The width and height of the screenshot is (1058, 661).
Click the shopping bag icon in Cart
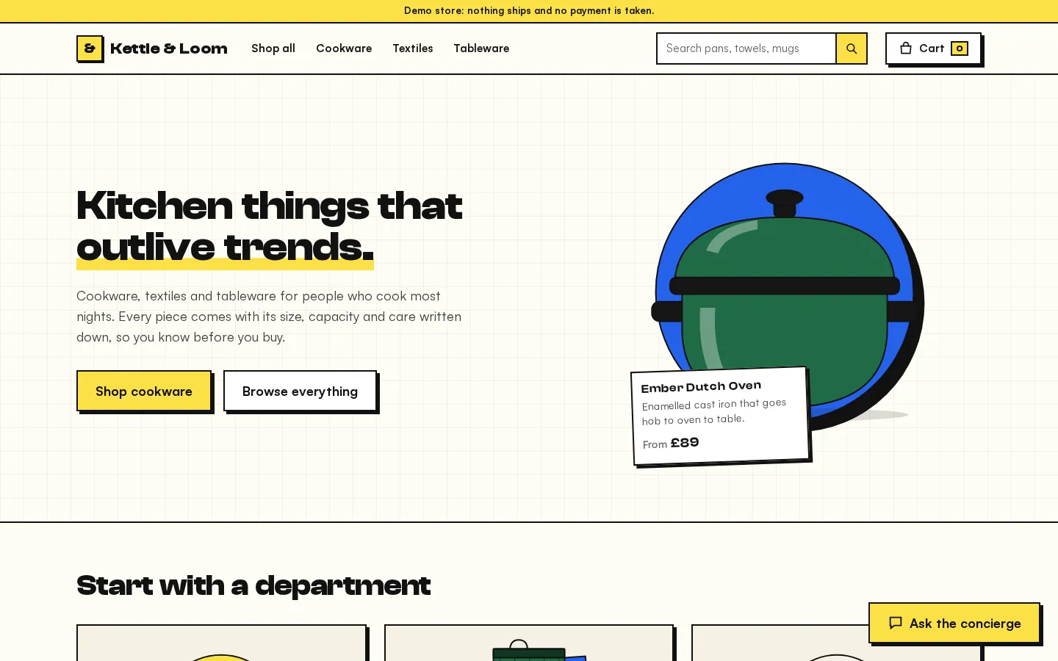[906, 48]
